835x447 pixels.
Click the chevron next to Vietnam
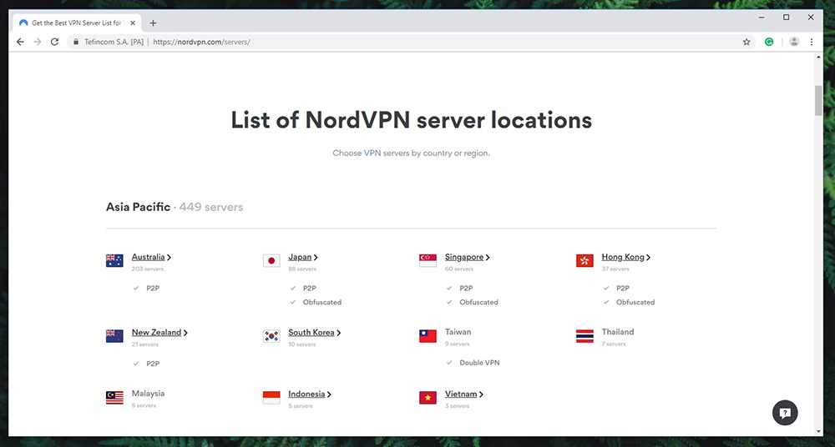pos(481,394)
